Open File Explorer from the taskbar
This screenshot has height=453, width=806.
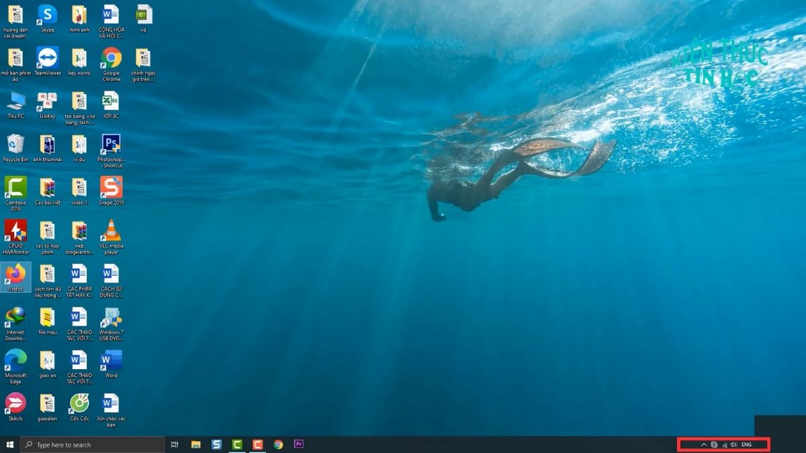tap(195, 444)
